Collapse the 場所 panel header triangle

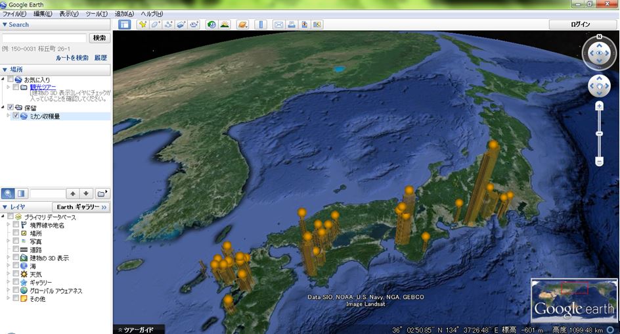tap(5, 70)
